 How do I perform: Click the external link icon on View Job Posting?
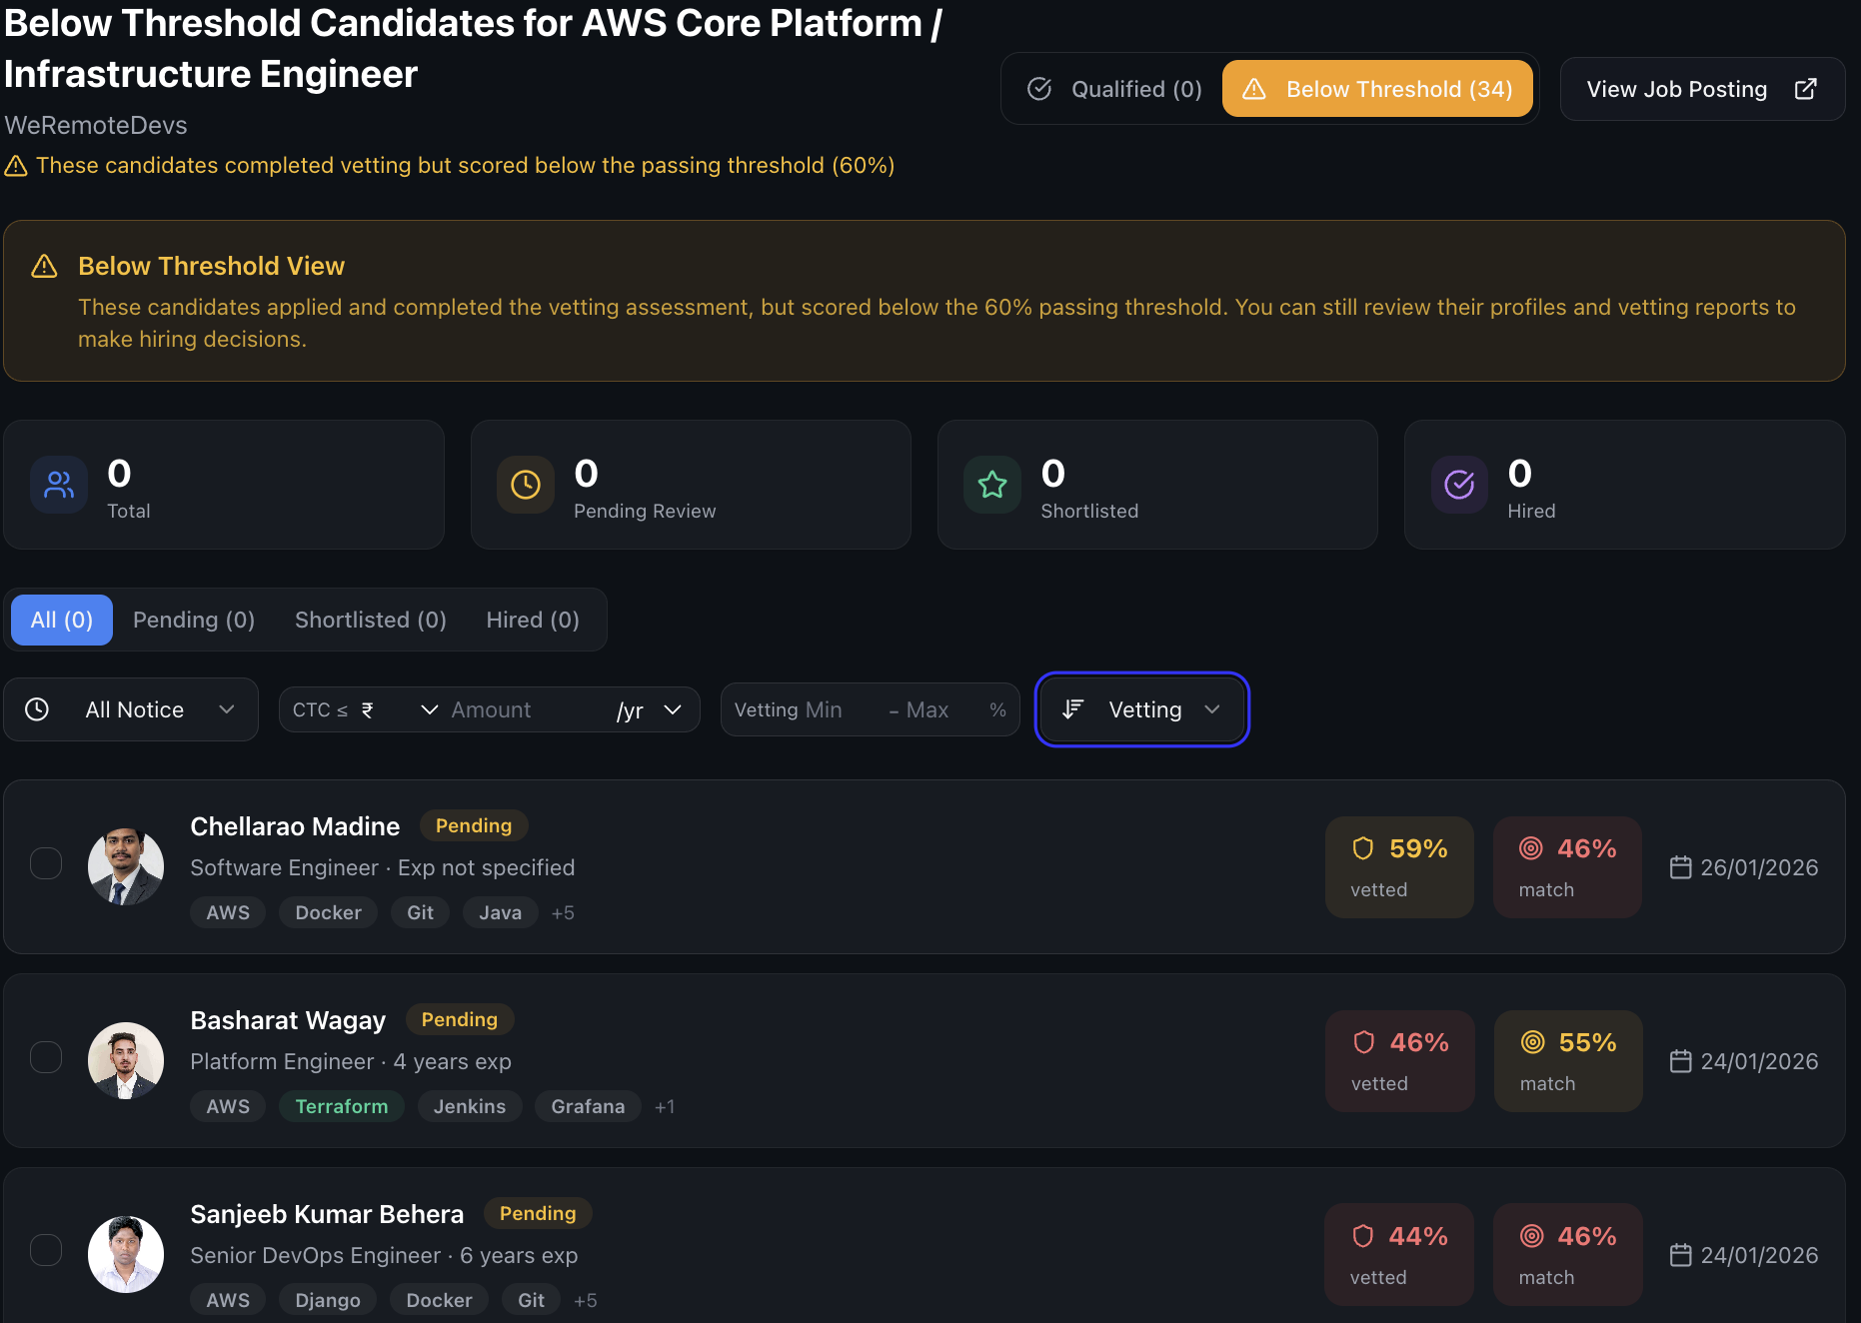[x=1805, y=89]
